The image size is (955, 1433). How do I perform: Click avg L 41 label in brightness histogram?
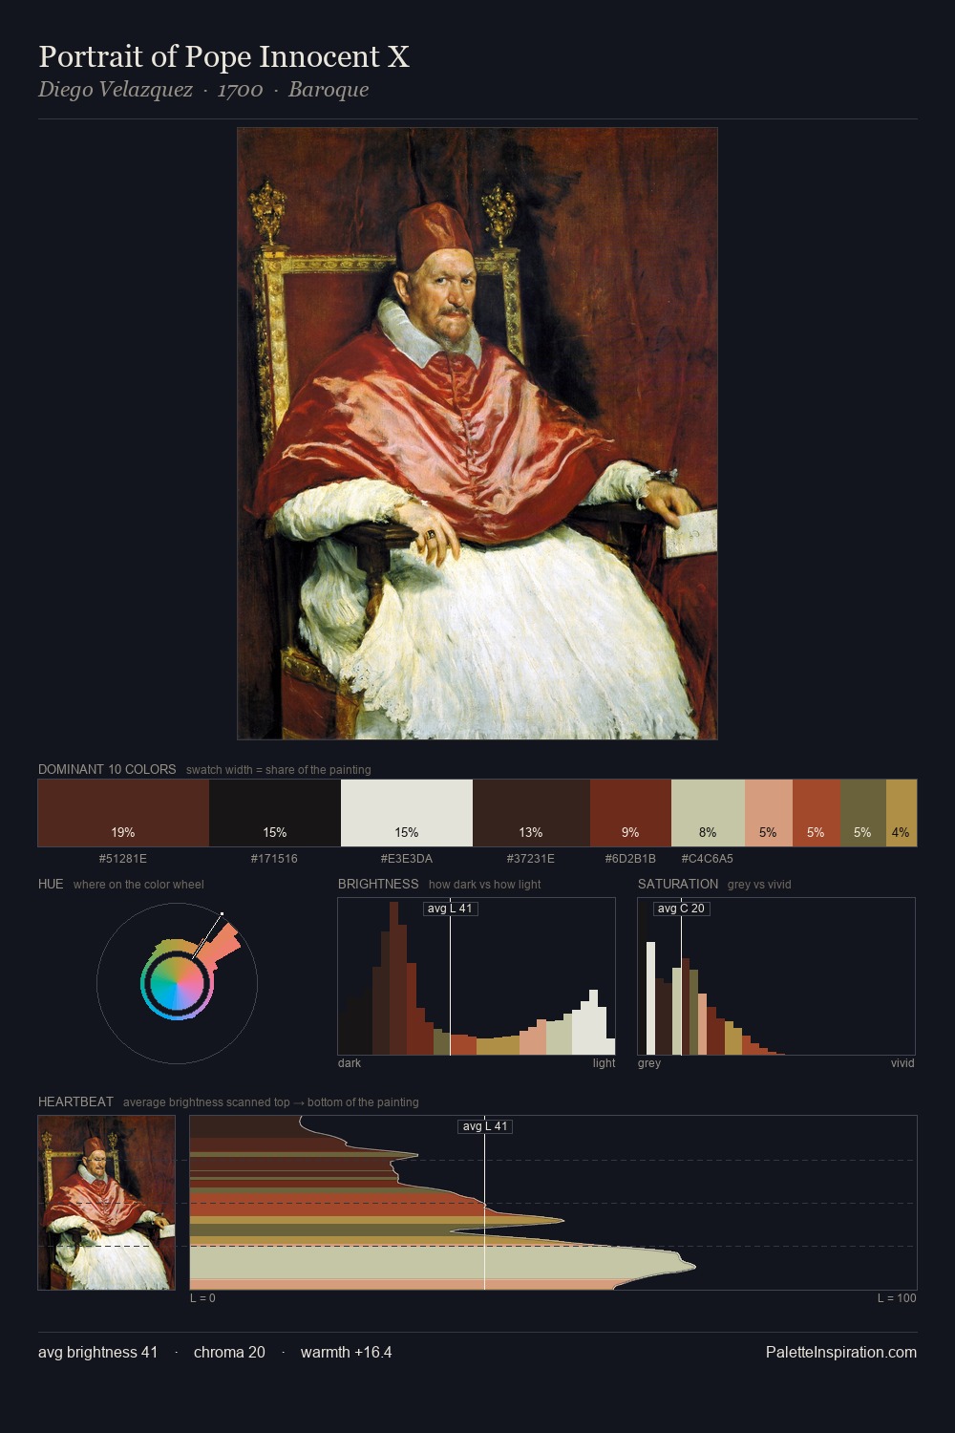(x=450, y=909)
